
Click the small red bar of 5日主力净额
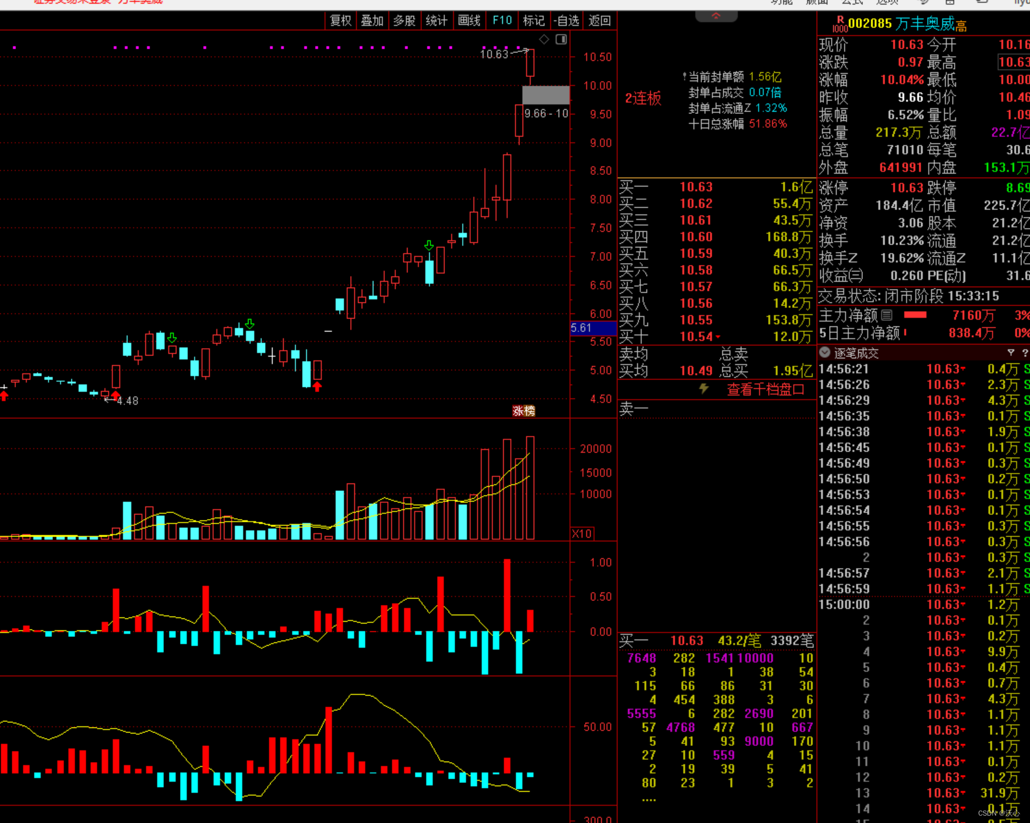905,333
